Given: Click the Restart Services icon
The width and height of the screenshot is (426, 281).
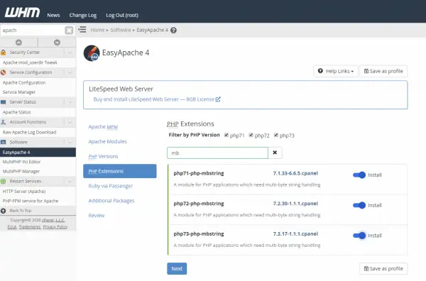Looking at the screenshot, I should [x=4, y=182].
